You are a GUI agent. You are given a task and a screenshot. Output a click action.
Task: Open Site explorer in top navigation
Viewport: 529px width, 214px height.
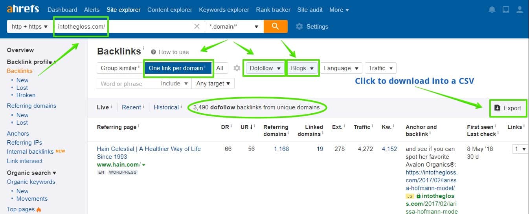click(123, 10)
